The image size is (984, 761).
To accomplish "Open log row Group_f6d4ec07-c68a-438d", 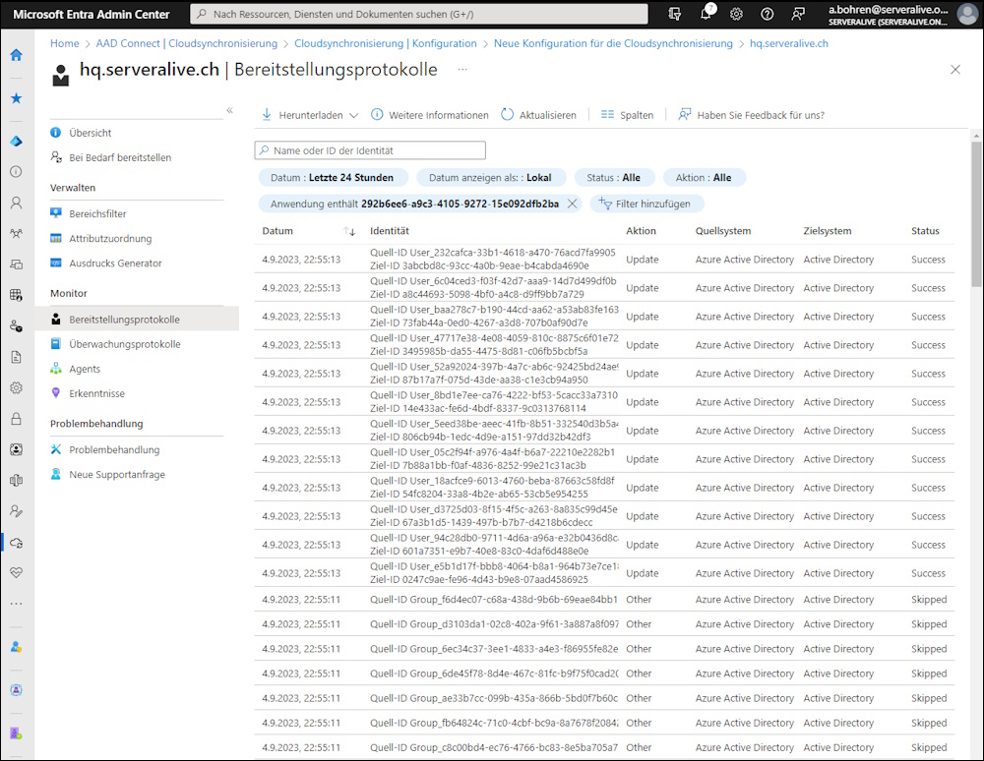I will pos(604,600).
